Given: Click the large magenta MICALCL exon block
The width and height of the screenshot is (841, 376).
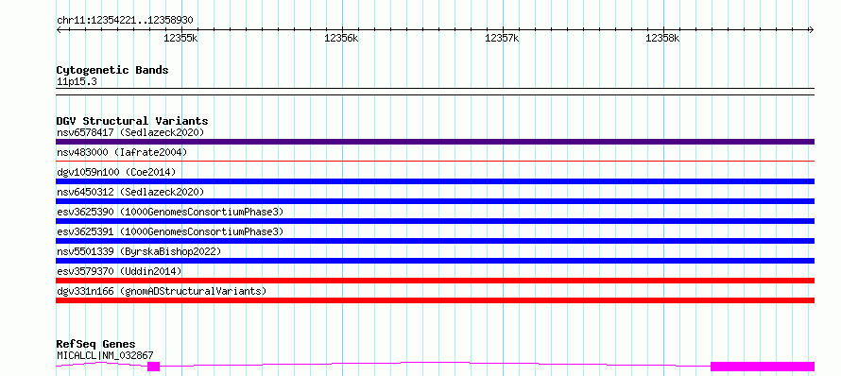Looking at the screenshot, I should [x=763, y=367].
